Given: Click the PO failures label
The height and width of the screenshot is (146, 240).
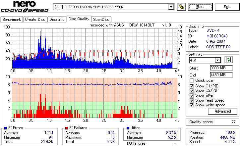Looking at the screenshot, I should coord(137,143).
